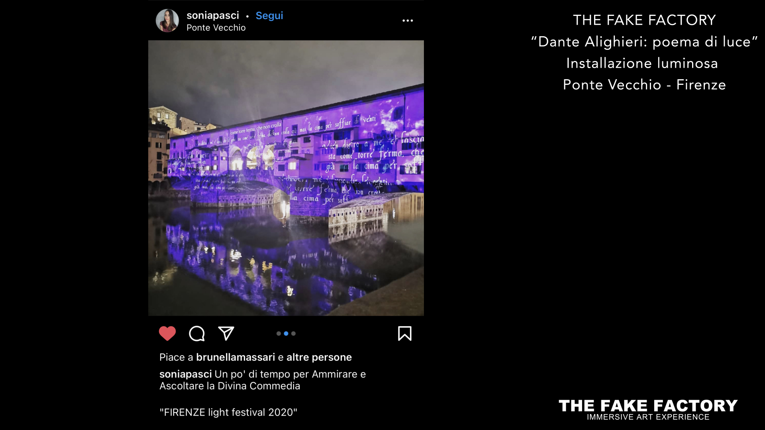The image size is (765, 430).
Task: Go to the first carousel dot
Action: [279, 334]
